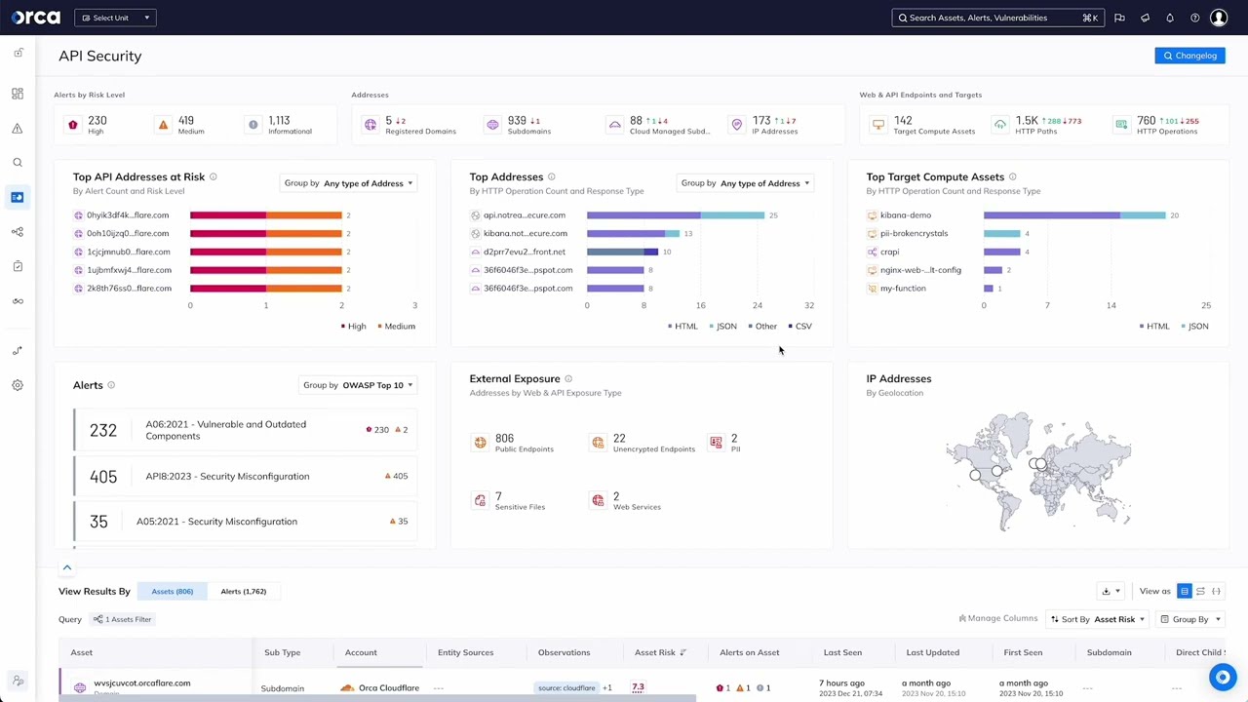Click the kibana-demo bar in Top Target Compute Assets
This screenshot has height=702, width=1248.
tap(1073, 214)
